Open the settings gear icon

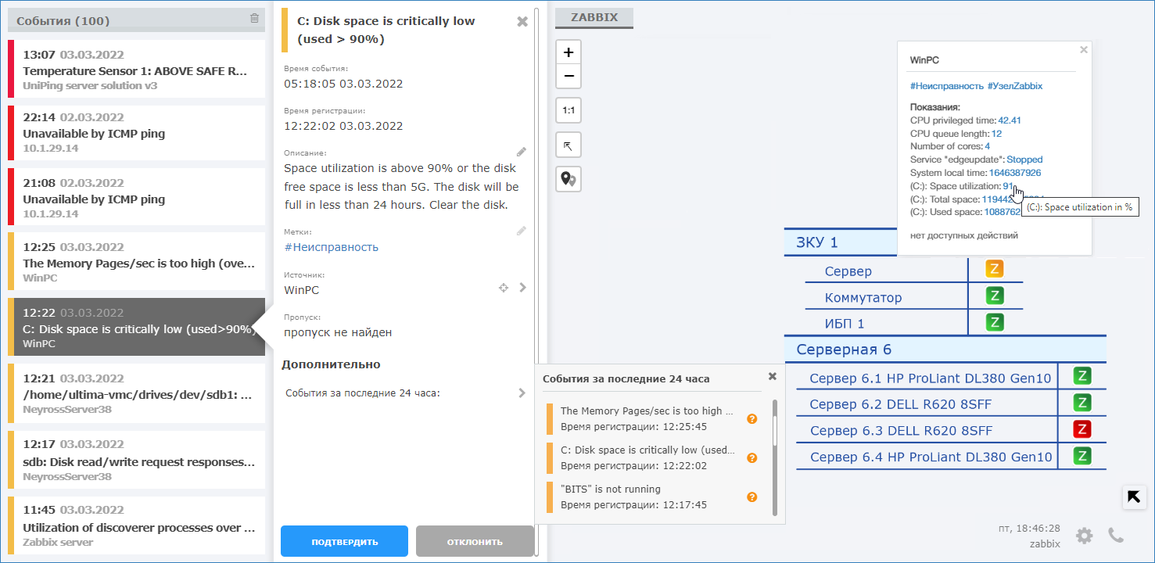pos(1084,536)
